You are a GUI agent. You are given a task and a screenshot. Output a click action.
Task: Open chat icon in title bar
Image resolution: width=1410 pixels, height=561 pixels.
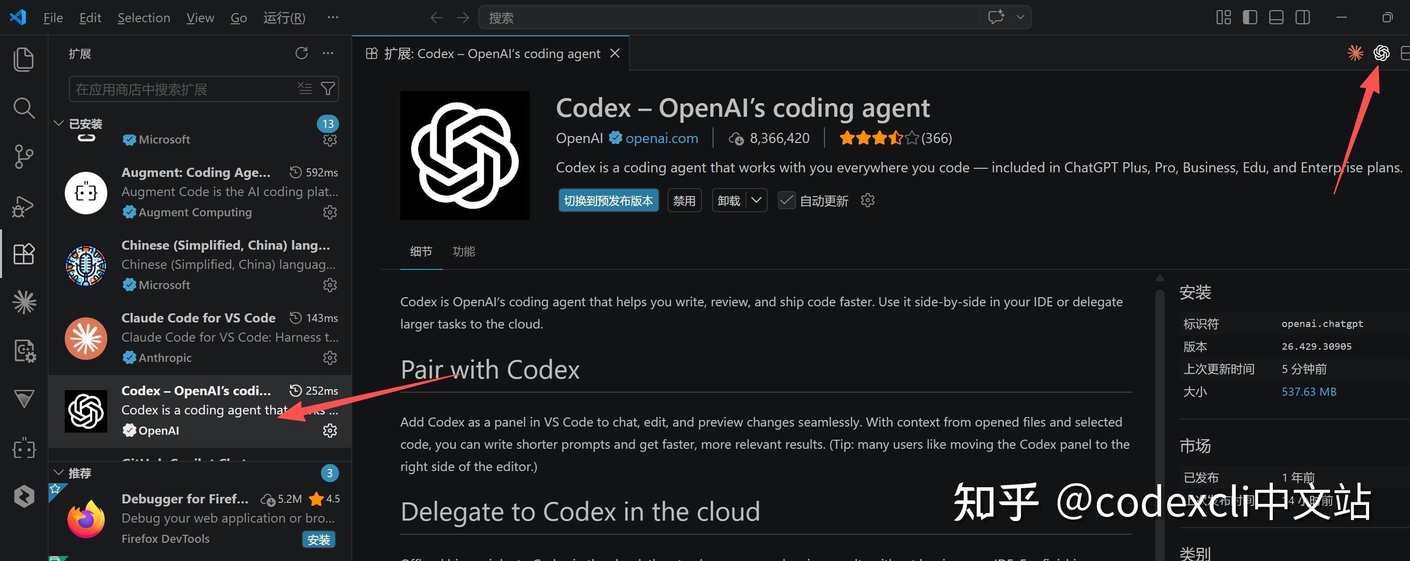point(996,17)
